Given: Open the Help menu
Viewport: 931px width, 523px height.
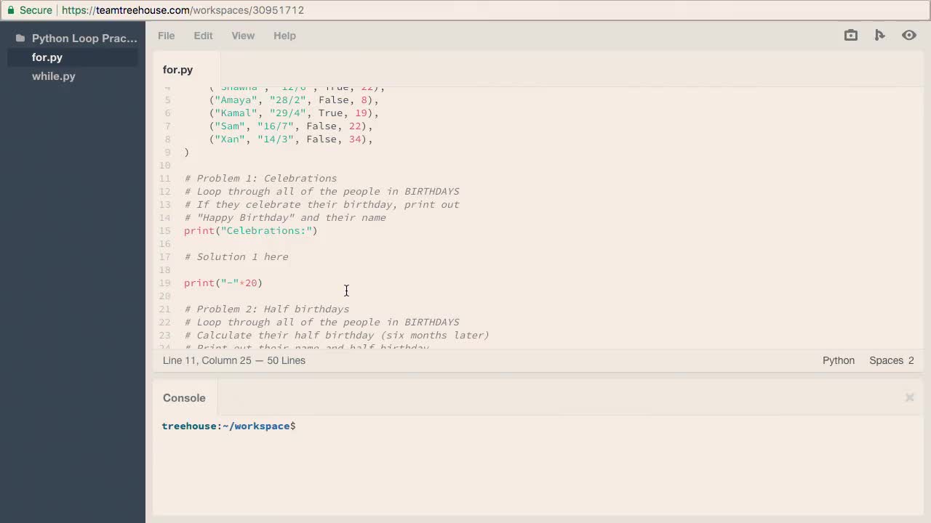Looking at the screenshot, I should [x=284, y=36].
